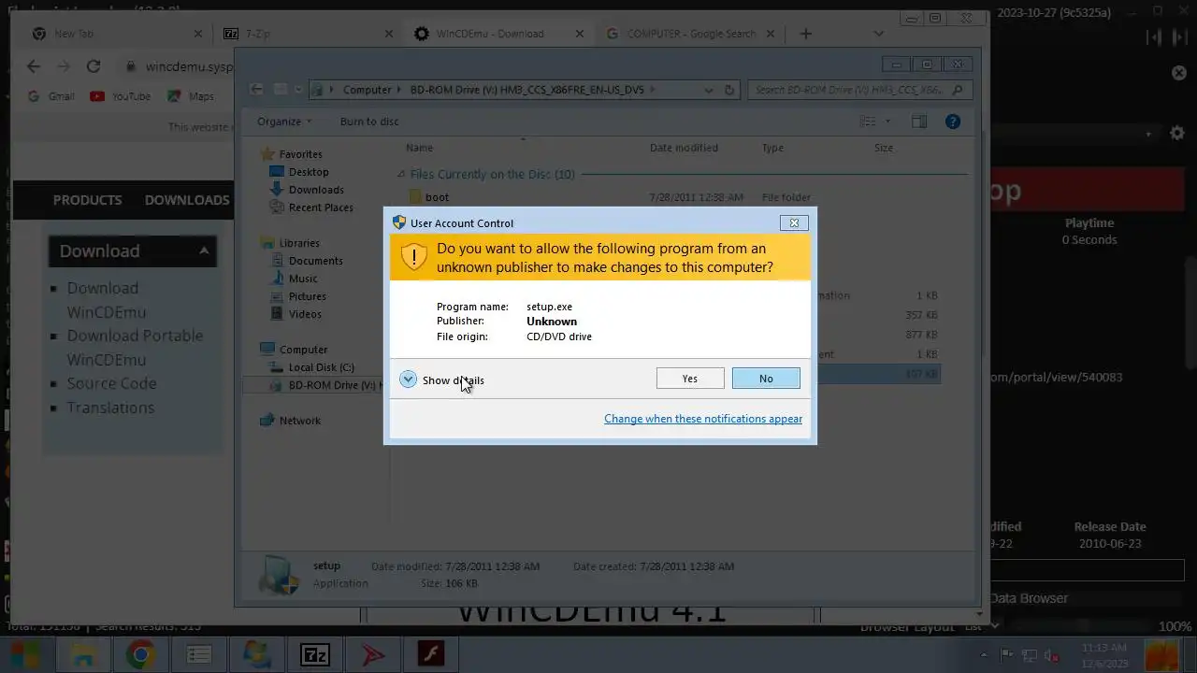1197x673 pixels.
Task: Sort by Date modified column header
Action: pyautogui.click(x=684, y=148)
